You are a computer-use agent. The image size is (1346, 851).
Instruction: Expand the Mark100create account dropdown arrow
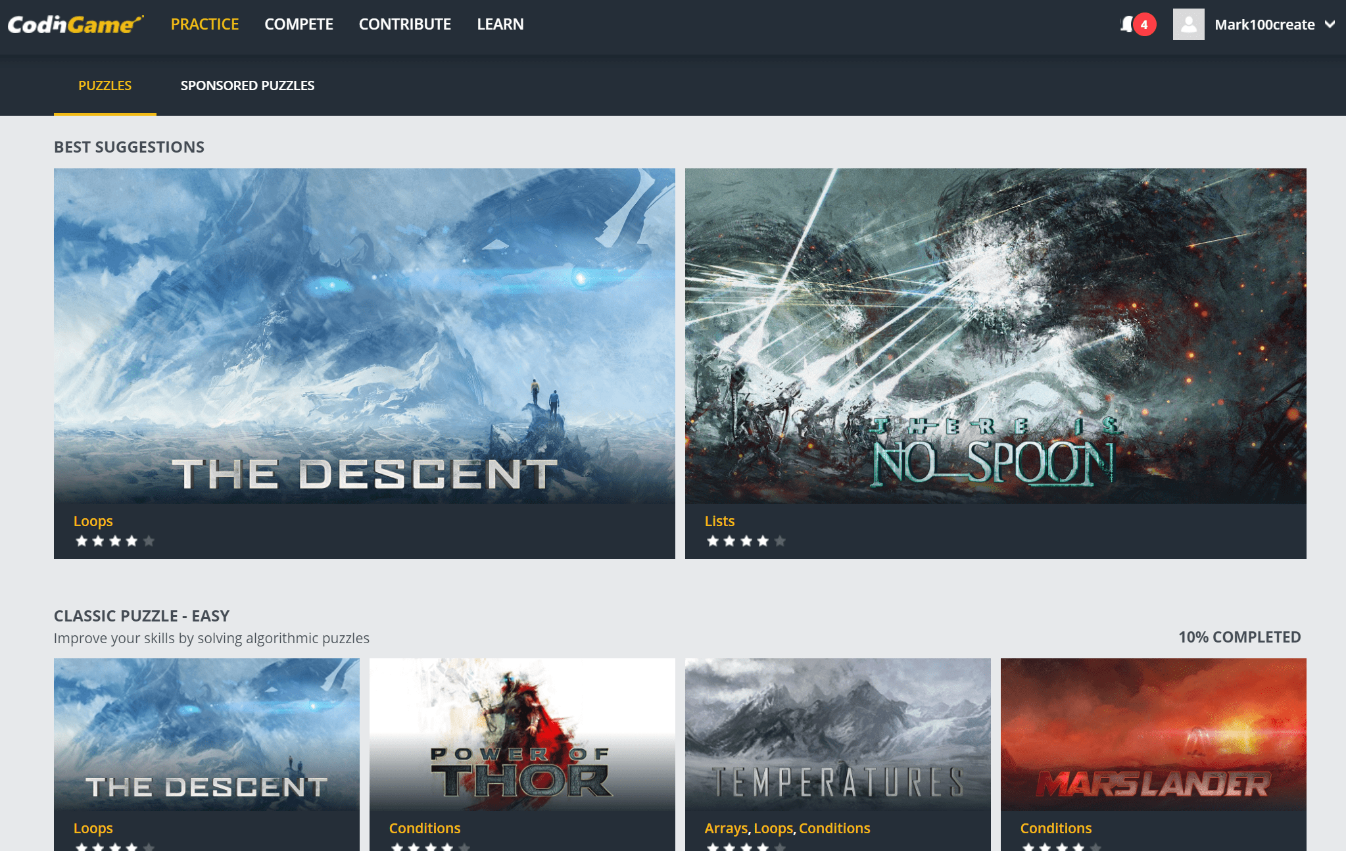[x=1330, y=24]
